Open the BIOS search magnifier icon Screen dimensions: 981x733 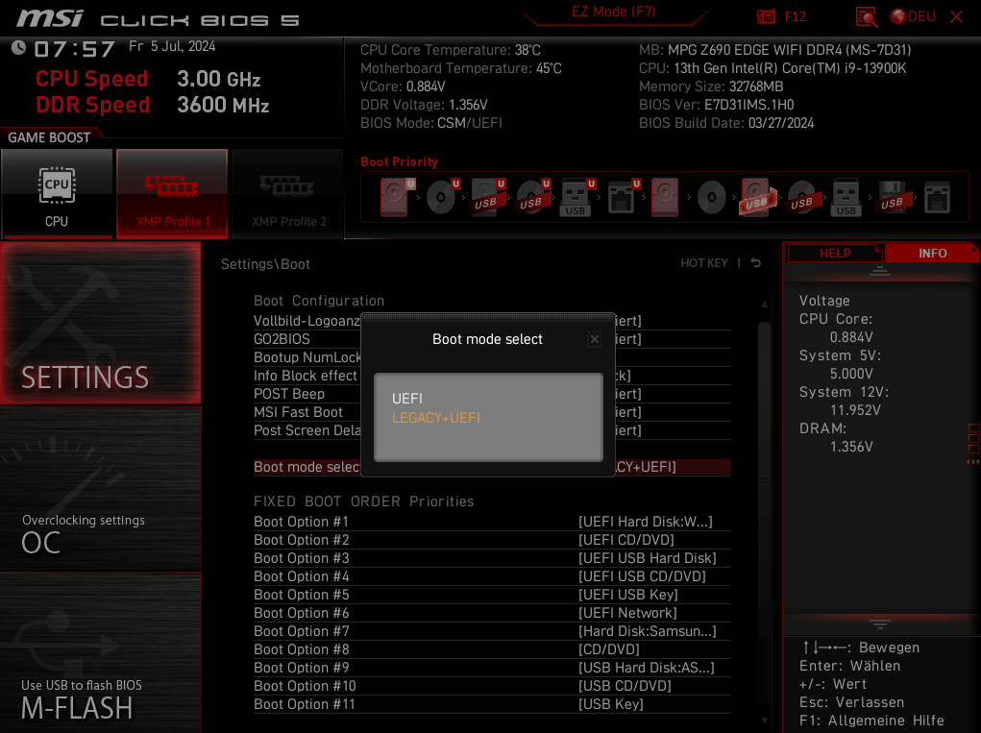coord(867,17)
